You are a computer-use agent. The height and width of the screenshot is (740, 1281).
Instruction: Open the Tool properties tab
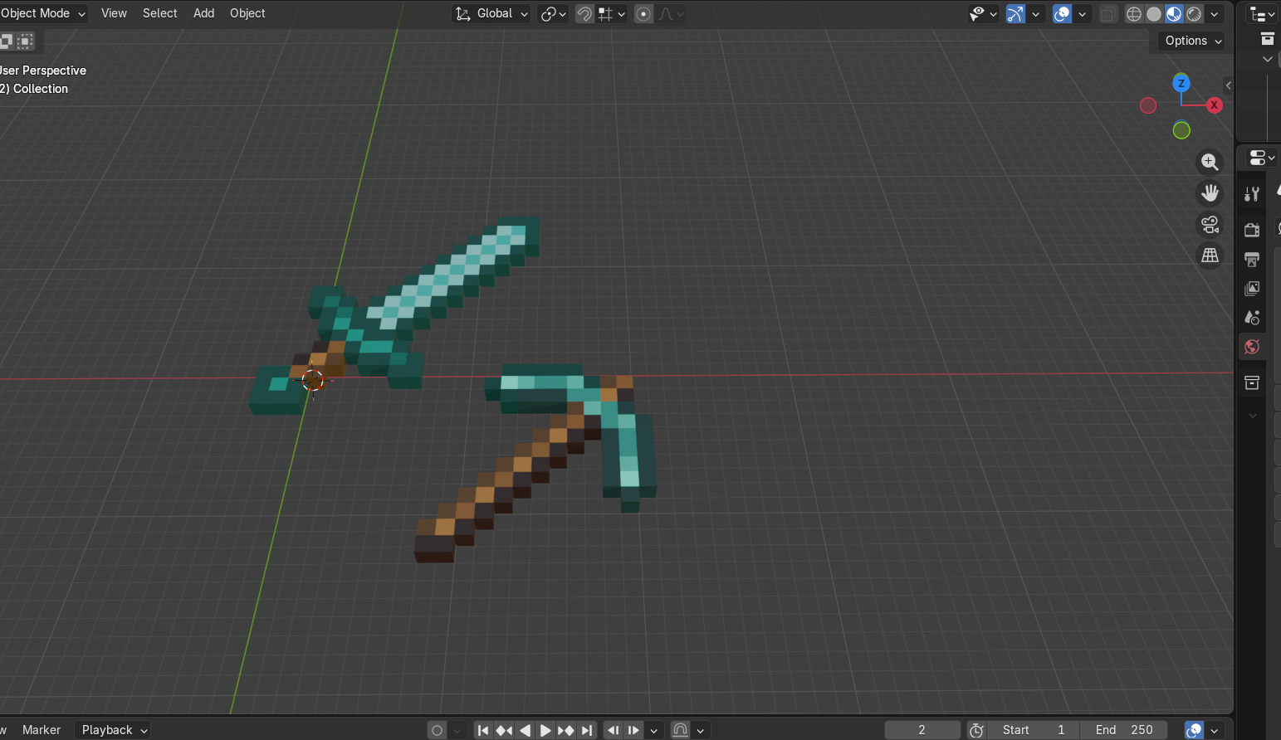coord(1252,194)
